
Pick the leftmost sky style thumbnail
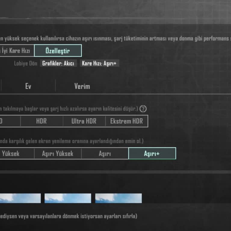(x=20, y=198)
